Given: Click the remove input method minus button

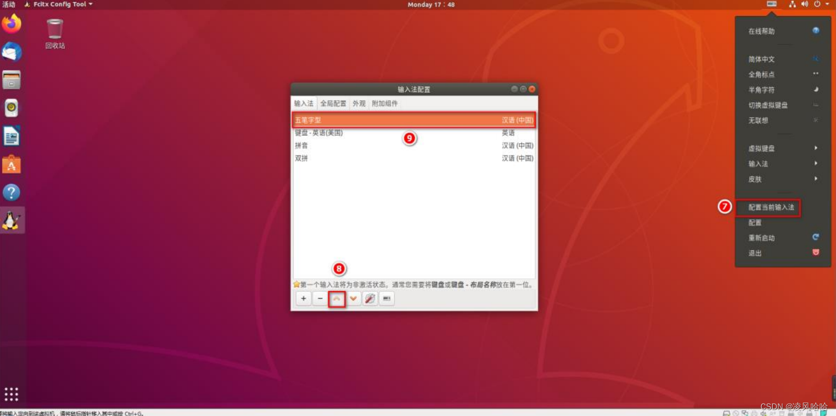Looking at the screenshot, I should (x=320, y=299).
